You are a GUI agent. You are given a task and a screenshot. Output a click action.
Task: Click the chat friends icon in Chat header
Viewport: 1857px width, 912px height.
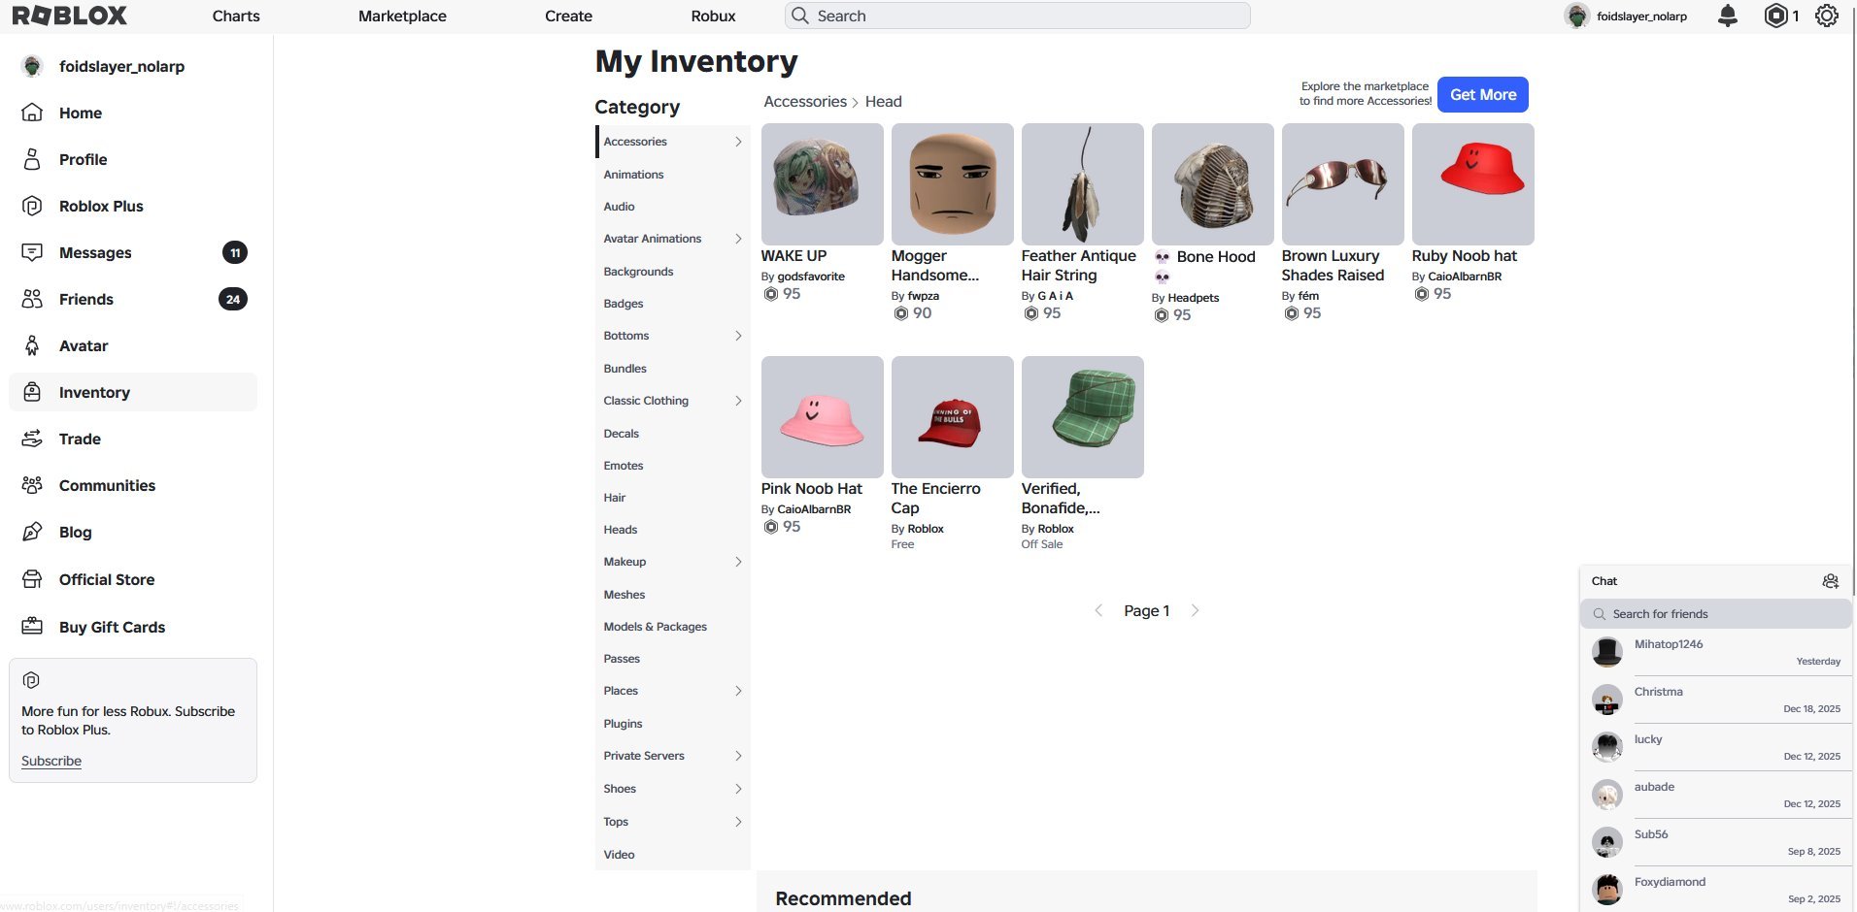pos(1831,581)
